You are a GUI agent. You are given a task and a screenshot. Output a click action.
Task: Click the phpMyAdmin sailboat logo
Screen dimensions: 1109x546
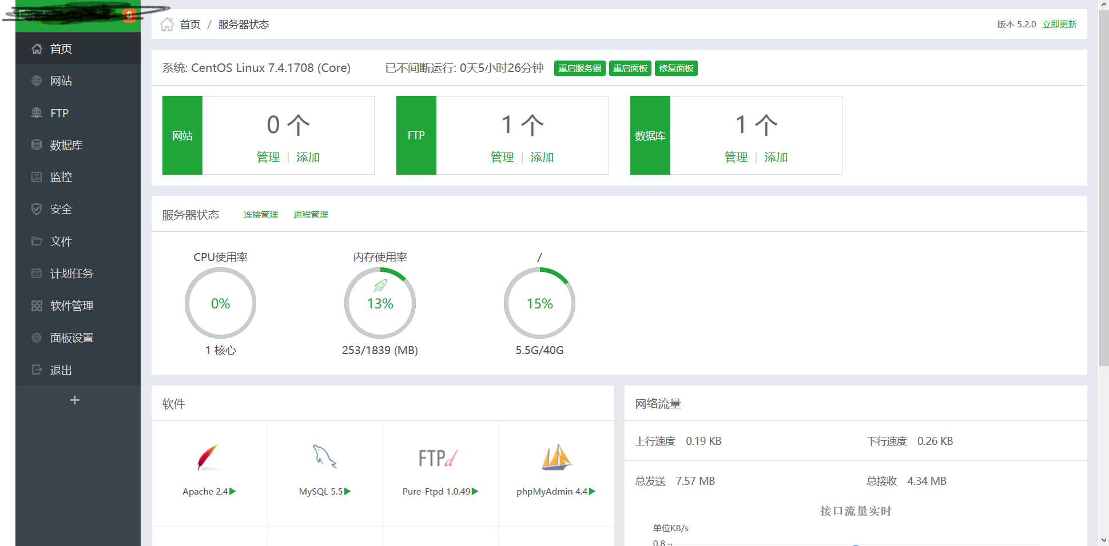click(x=556, y=457)
